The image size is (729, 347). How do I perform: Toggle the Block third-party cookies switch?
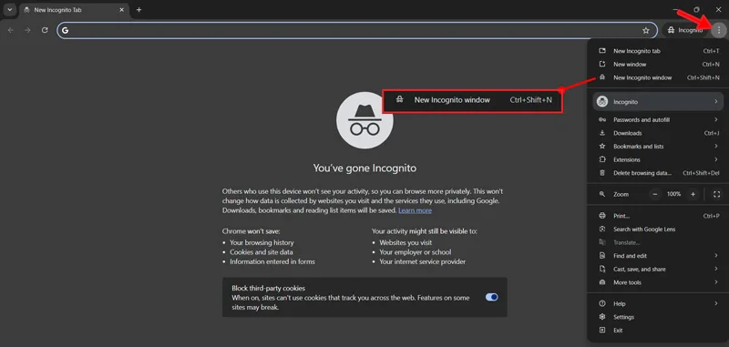[491, 297]
